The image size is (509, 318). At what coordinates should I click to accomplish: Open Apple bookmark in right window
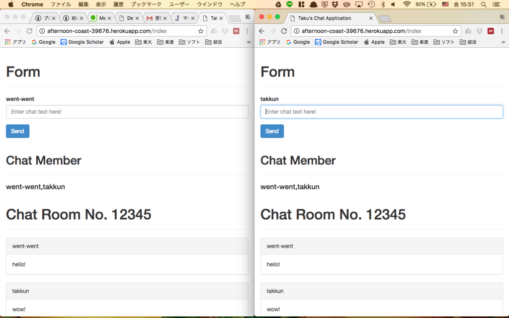(x=374, y=42)
